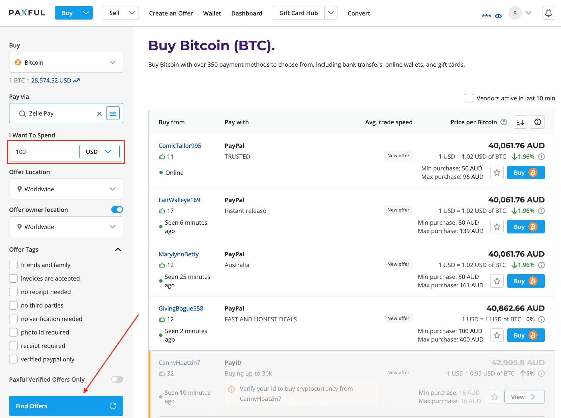
Task: Click the Paxful logo
Action: coord(27,13)
